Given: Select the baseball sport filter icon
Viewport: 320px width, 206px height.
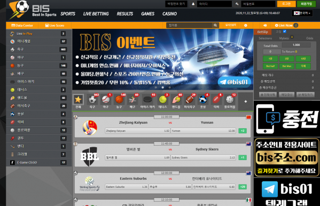Looking at the screenshot, I should [x=106, y=100].
